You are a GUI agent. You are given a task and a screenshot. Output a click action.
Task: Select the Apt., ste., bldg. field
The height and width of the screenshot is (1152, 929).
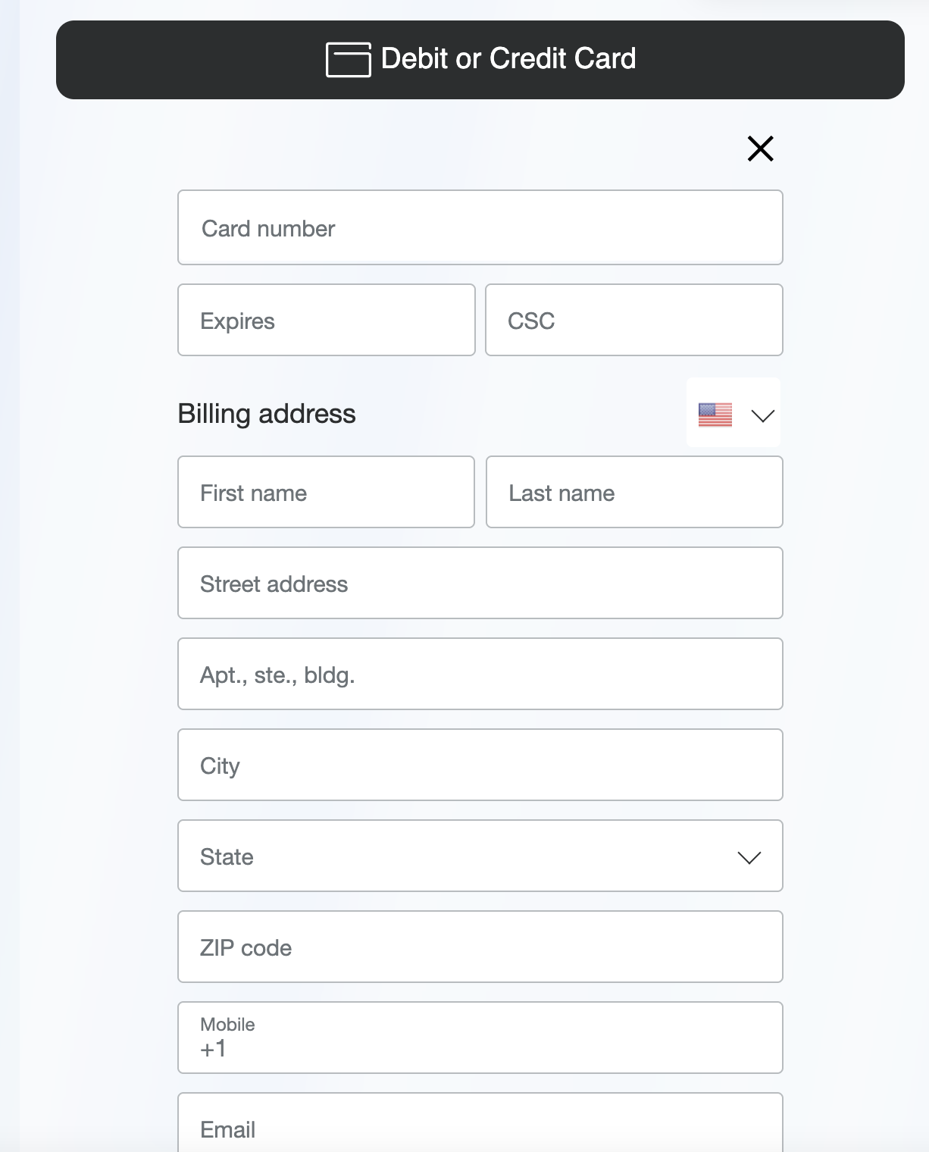[x=480, y=674]
